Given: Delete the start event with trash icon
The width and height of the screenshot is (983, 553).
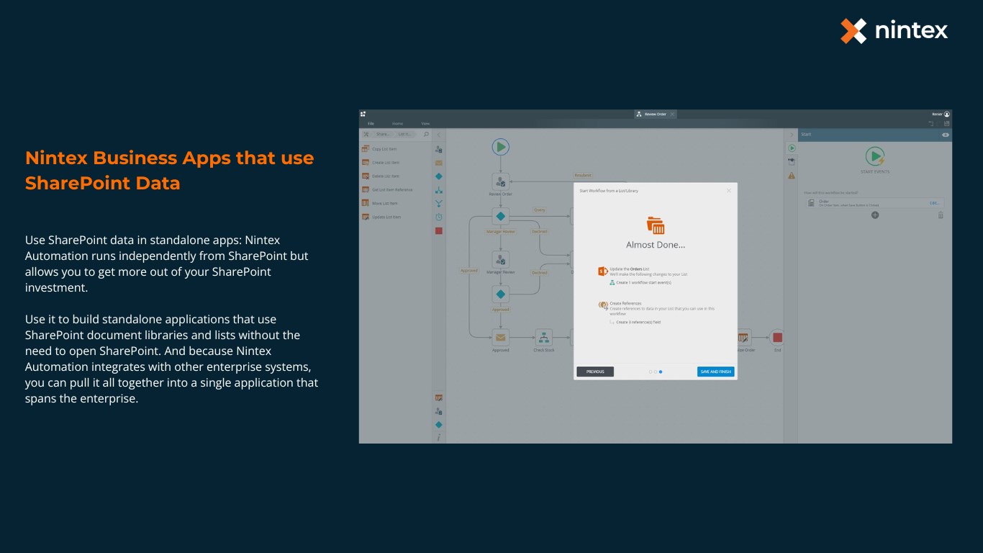Looking at the screenshot, I should (941, 215).
